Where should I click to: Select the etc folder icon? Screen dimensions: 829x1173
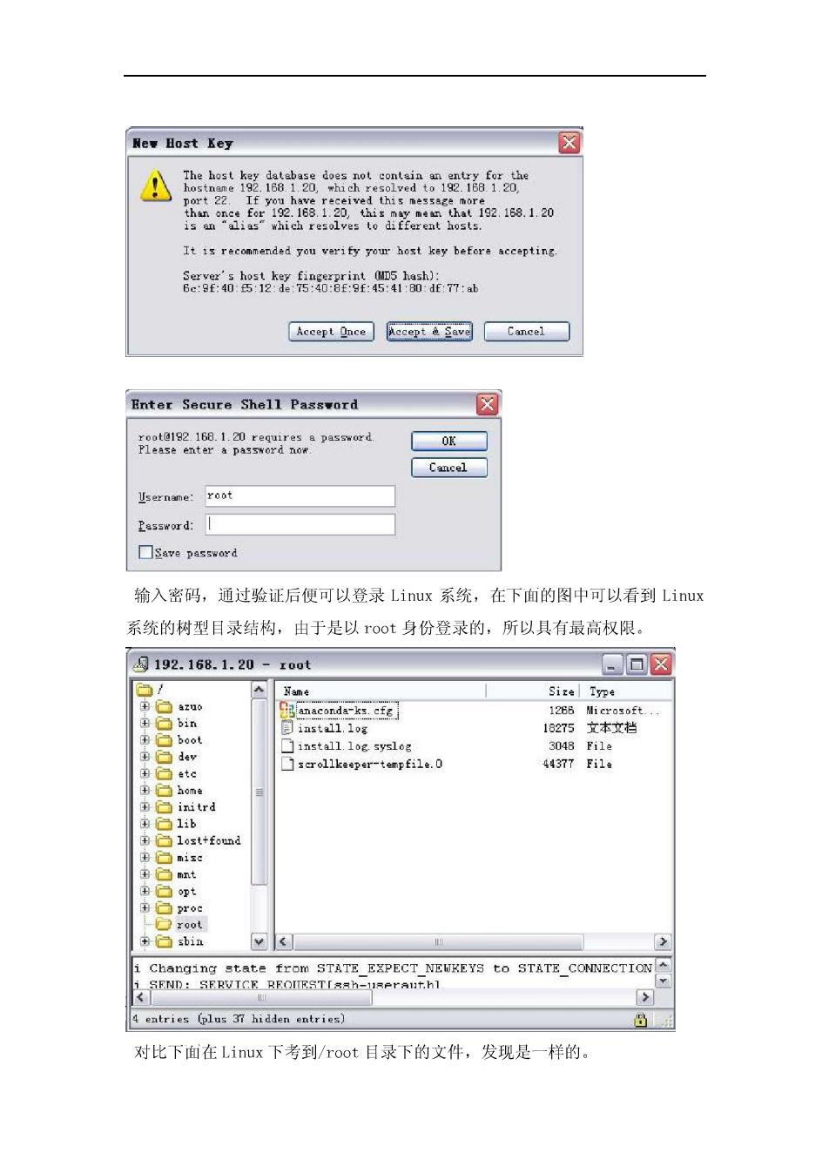click(x=164, y=774)
